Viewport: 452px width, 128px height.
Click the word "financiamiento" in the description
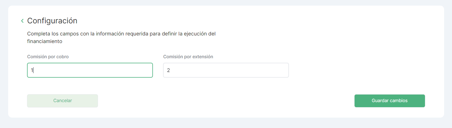(x=45, y=41)
